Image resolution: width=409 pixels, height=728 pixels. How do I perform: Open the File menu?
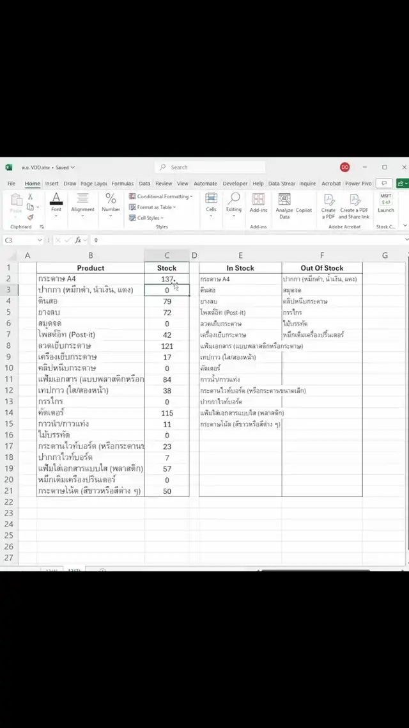coord(12,184)
